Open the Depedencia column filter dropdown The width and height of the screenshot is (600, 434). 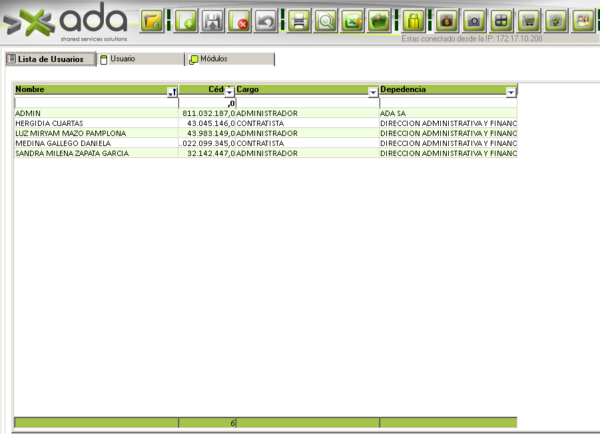point(511,92)
